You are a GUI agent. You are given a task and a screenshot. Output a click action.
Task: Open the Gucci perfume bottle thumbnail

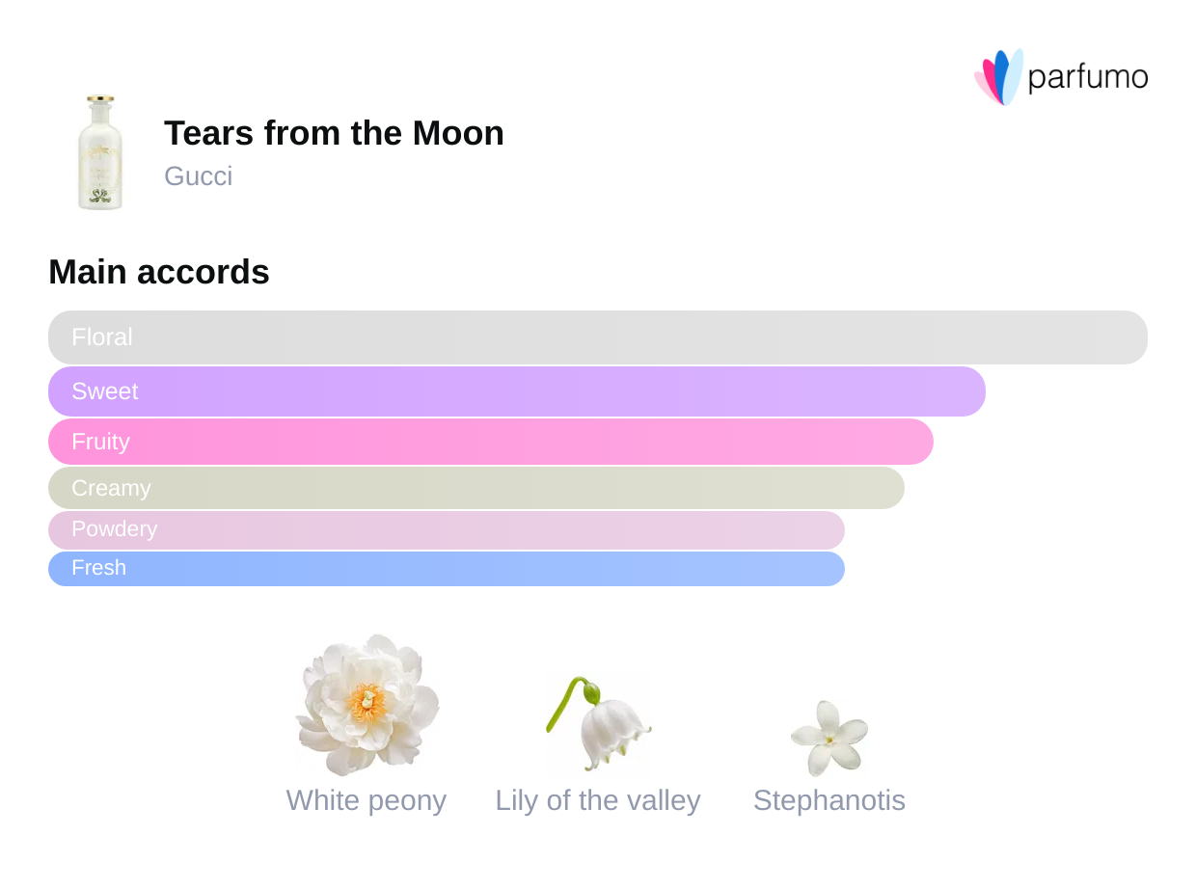coord(100,152)
